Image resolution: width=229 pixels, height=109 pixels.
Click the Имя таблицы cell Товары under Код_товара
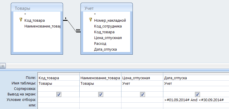(59, 84)
